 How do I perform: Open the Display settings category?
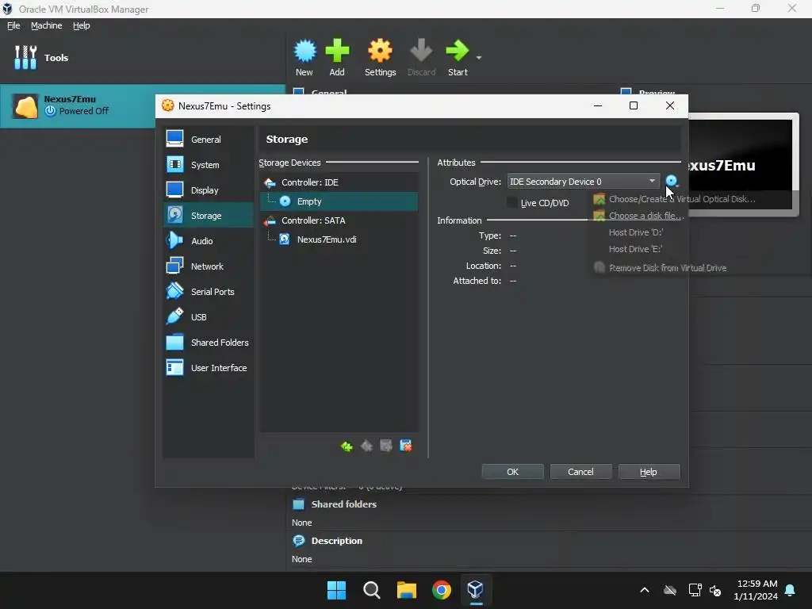tap(209, 190)
